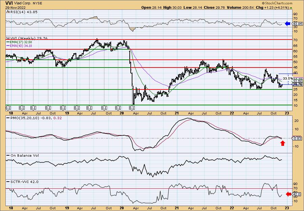Click the 55 label on price axis
The image size is (304, 211).
click(296, 57)
